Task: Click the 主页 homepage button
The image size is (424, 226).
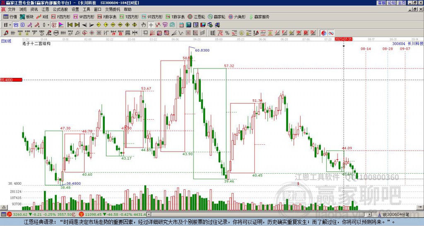Action: click(x=401, y=3)
